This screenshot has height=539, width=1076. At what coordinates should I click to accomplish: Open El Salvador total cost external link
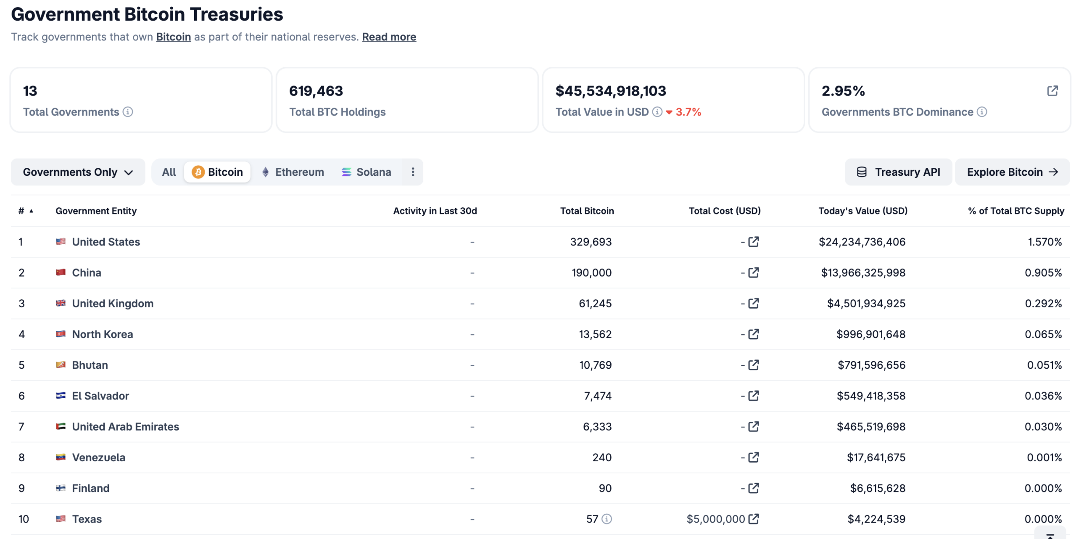tap(754, 396)
